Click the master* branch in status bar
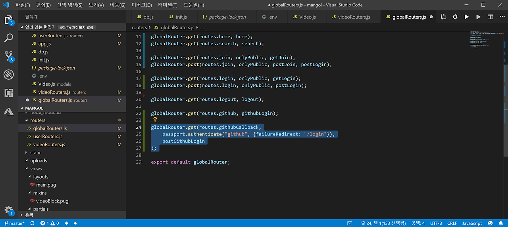This screenshot has width=508, height=227. (x=14, y=223)
